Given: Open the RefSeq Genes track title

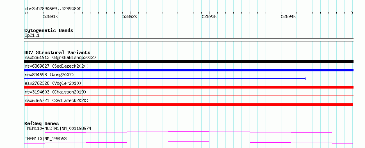Looking at the screenshot, I should click(42, 123).
